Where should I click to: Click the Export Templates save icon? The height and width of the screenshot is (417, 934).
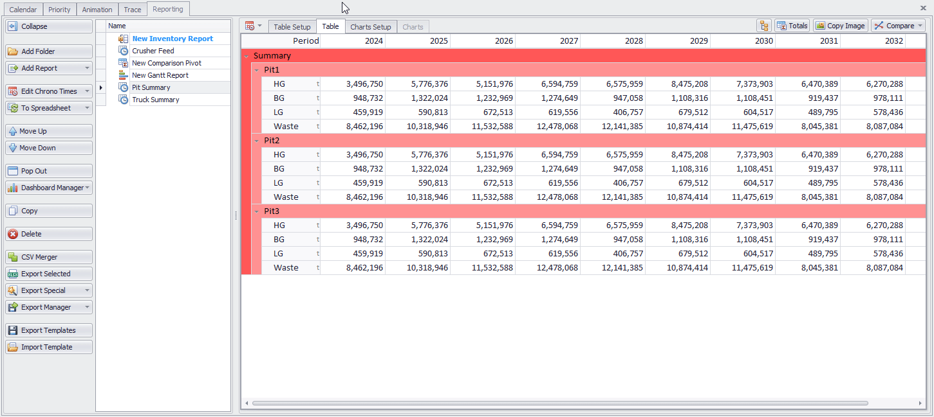click(x=13, y=330)
